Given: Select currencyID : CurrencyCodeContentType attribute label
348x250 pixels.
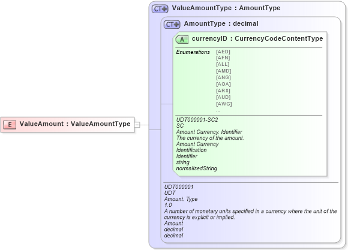Looking at the screenshot, I should click(257, 38).
